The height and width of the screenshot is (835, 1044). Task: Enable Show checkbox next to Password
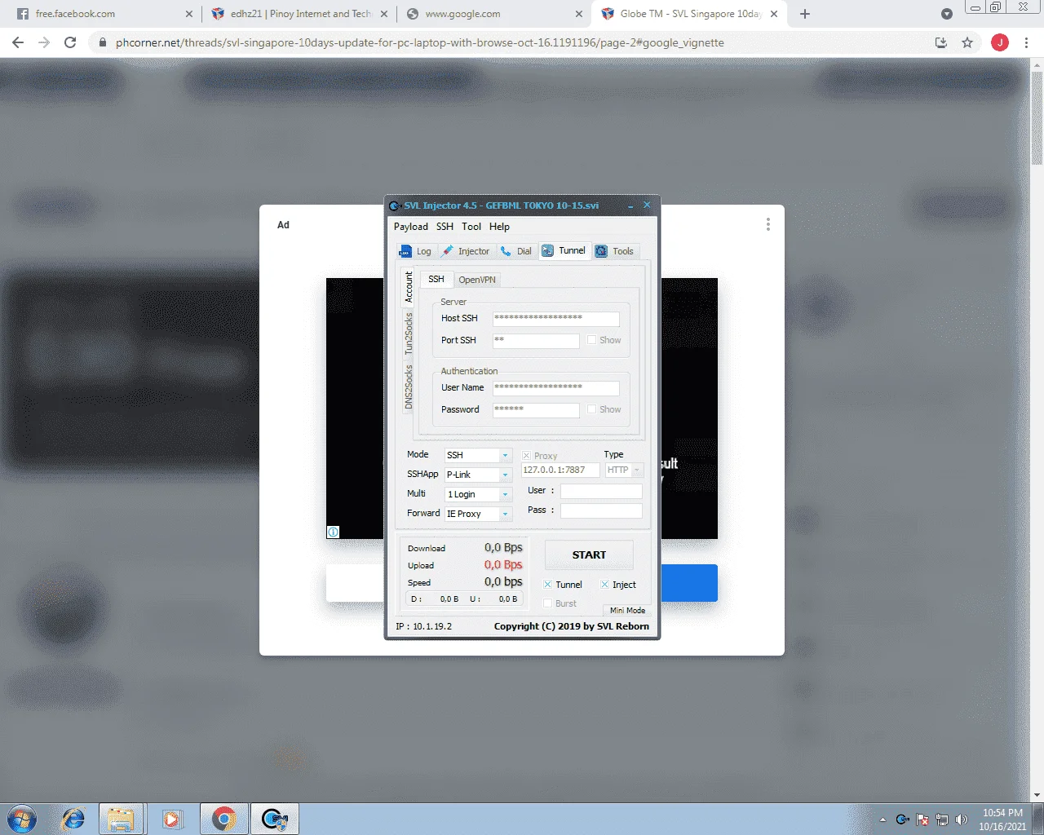(591, 409)
